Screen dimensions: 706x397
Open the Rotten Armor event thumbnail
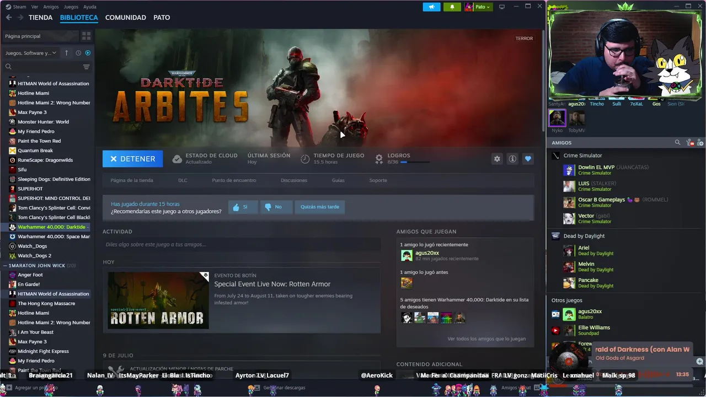coord(158,301)
